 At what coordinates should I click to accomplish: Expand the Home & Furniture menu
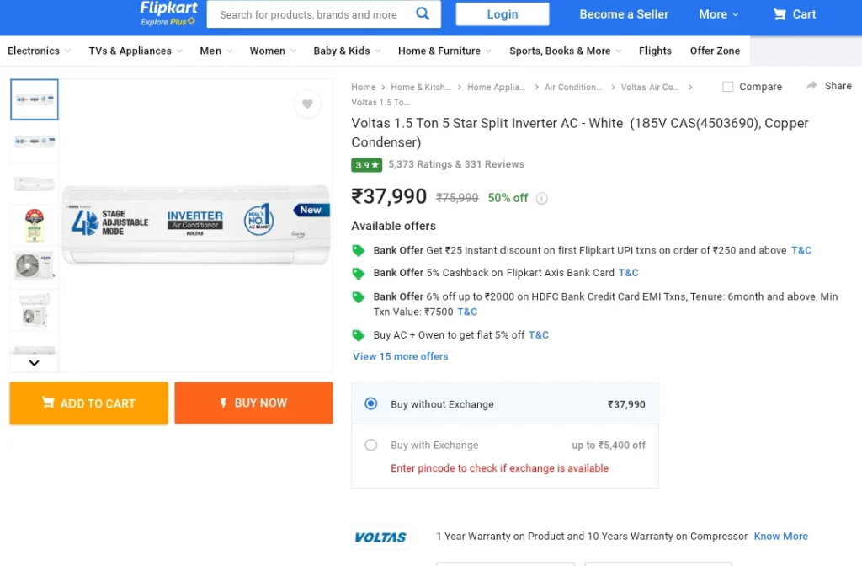coord(444,51)
